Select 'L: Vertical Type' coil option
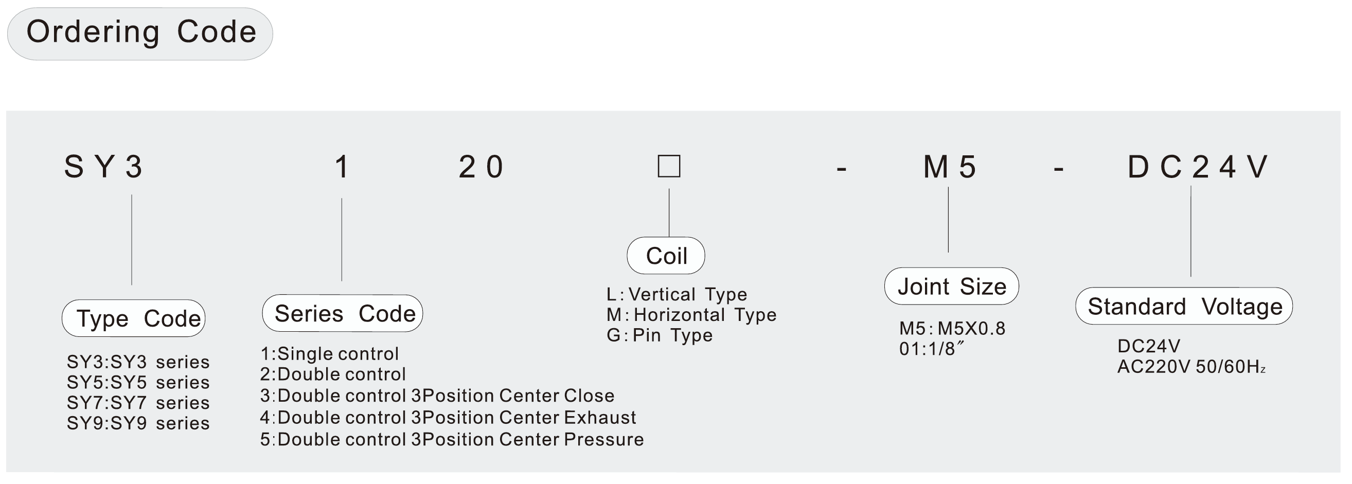 [677, 295]
